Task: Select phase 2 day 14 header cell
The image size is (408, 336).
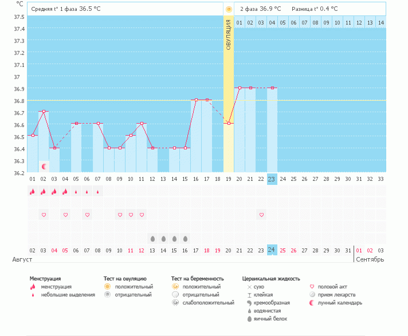Action: [x=380, y=22]
